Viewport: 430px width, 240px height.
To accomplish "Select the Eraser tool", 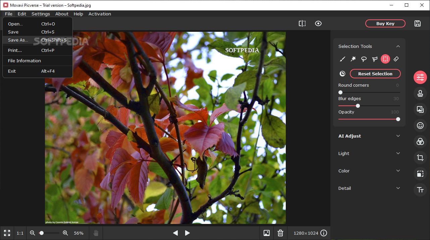I will [x=396, y=59].
